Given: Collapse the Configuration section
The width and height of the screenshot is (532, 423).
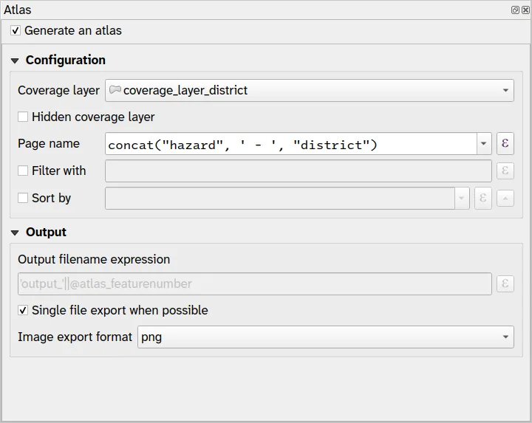Looking at the screenshot, I should (15, 61).
